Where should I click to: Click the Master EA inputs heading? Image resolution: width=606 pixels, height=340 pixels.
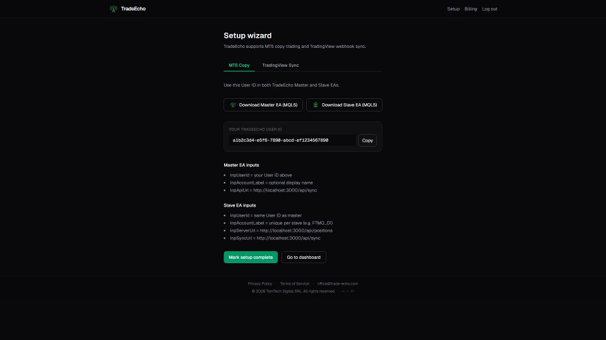[242, 165]
